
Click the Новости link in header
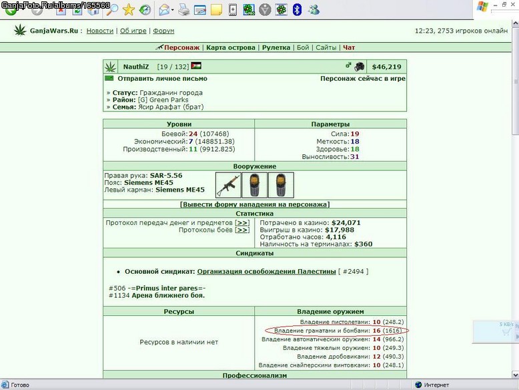click(x=100, y=31)
